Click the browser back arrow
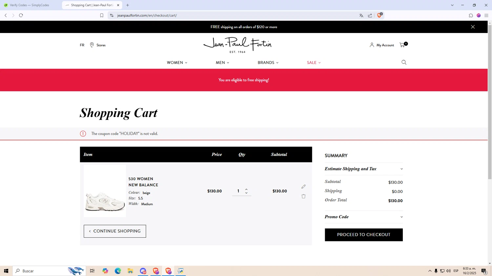The height and width of the screenshot is (276, 492). [x=6, y=15]
